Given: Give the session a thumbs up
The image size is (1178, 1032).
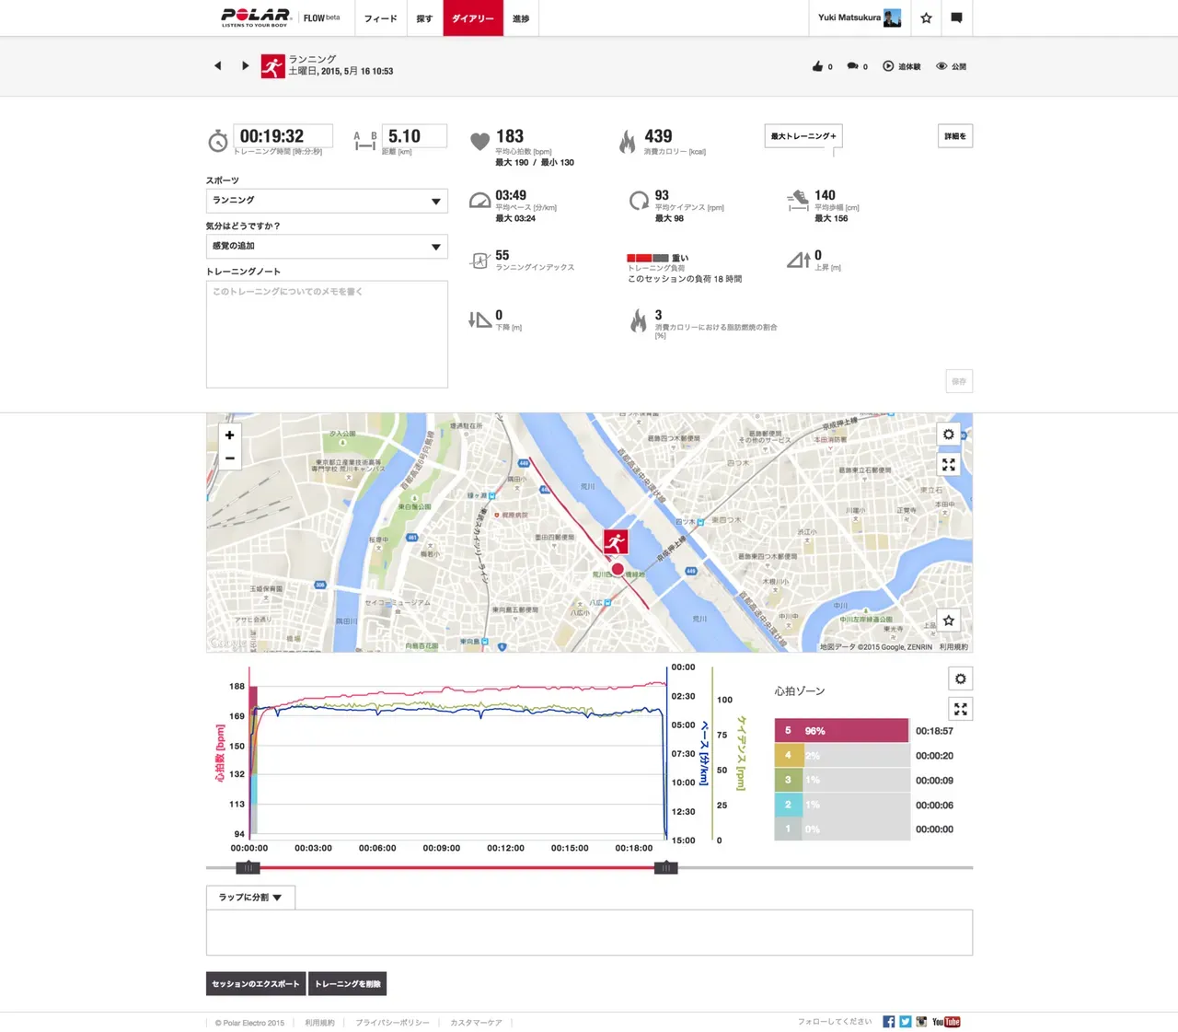Looking at the screenshot, I should click(x=817, y=65).
